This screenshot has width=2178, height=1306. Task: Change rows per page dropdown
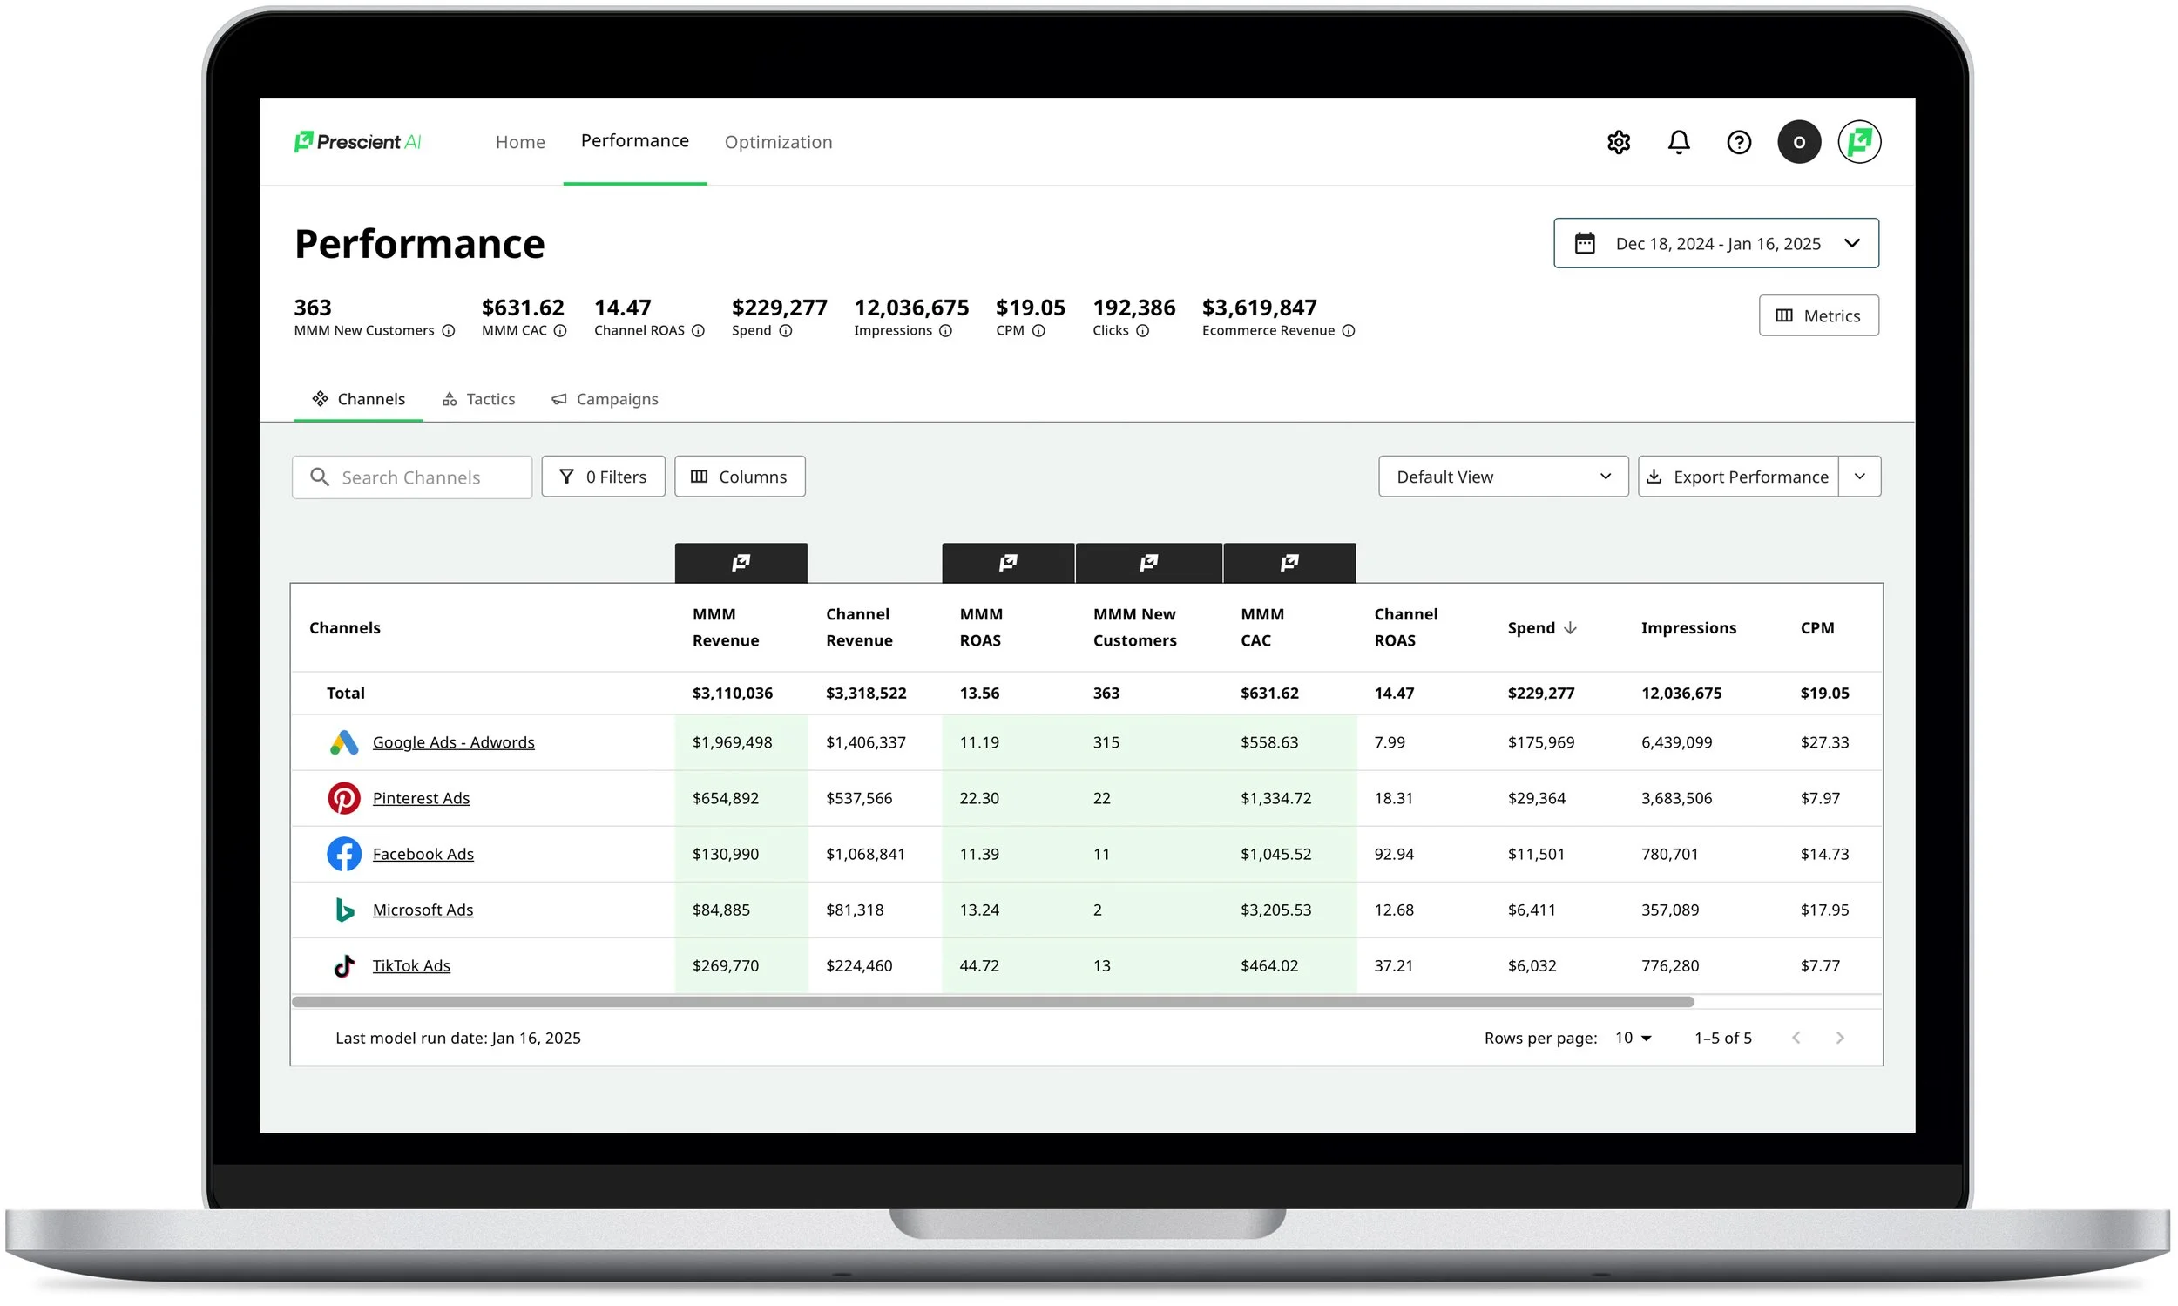[1633, 1039]
